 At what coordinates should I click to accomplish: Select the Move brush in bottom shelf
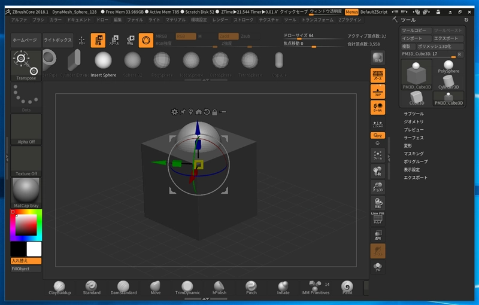[156, 288]
